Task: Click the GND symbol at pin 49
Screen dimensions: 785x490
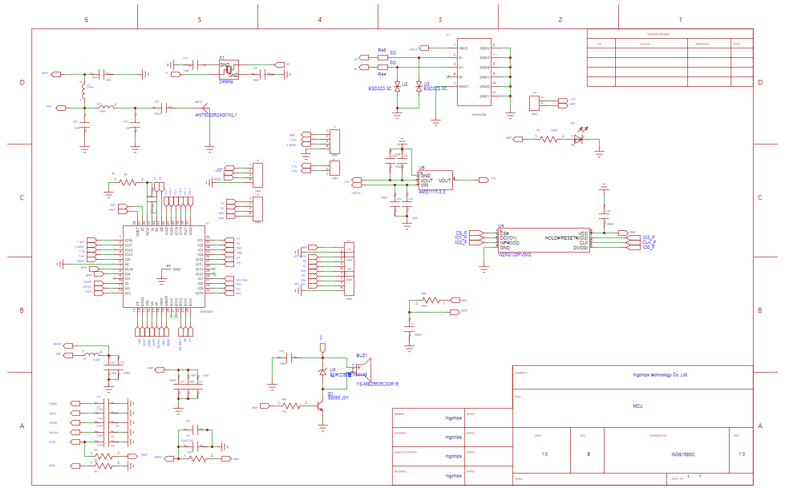Action: pyautogui.click(x=162, y=281)
